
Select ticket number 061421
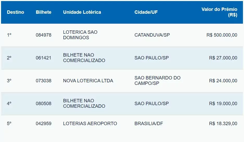(43, 58)
